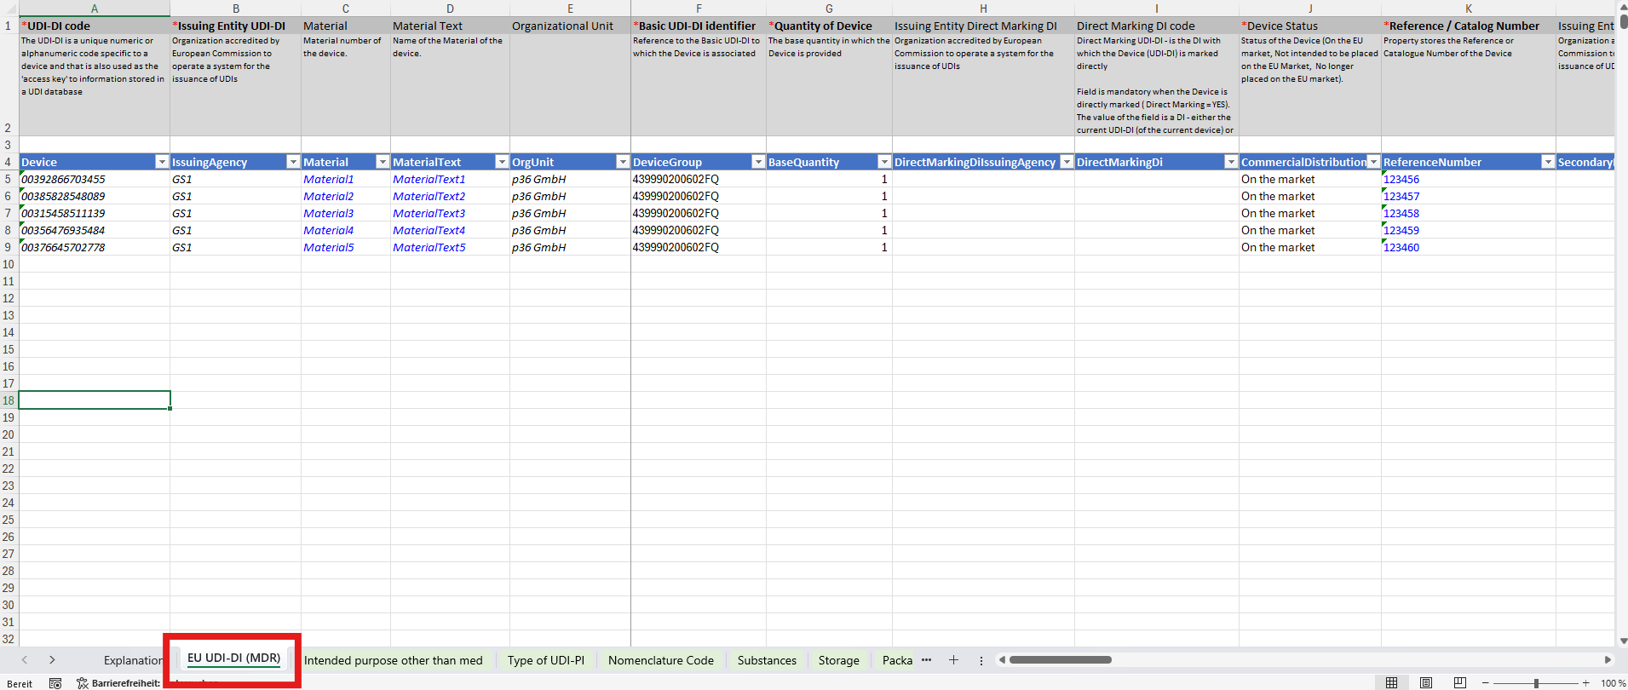Click the MaterialText5 cell
The height and width of the screenshot is (690, 1628).
tap(450, 247)
